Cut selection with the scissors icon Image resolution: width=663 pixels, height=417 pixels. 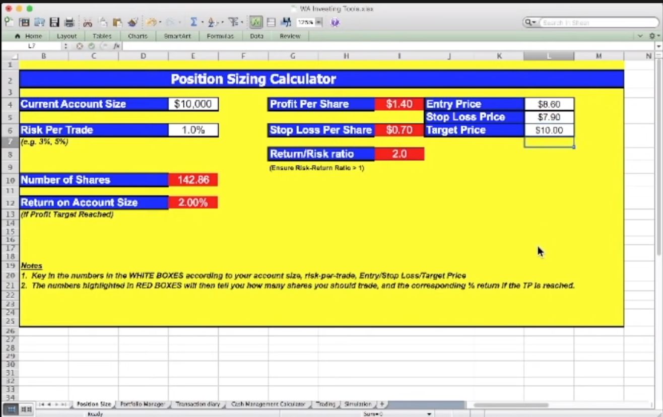88,22
